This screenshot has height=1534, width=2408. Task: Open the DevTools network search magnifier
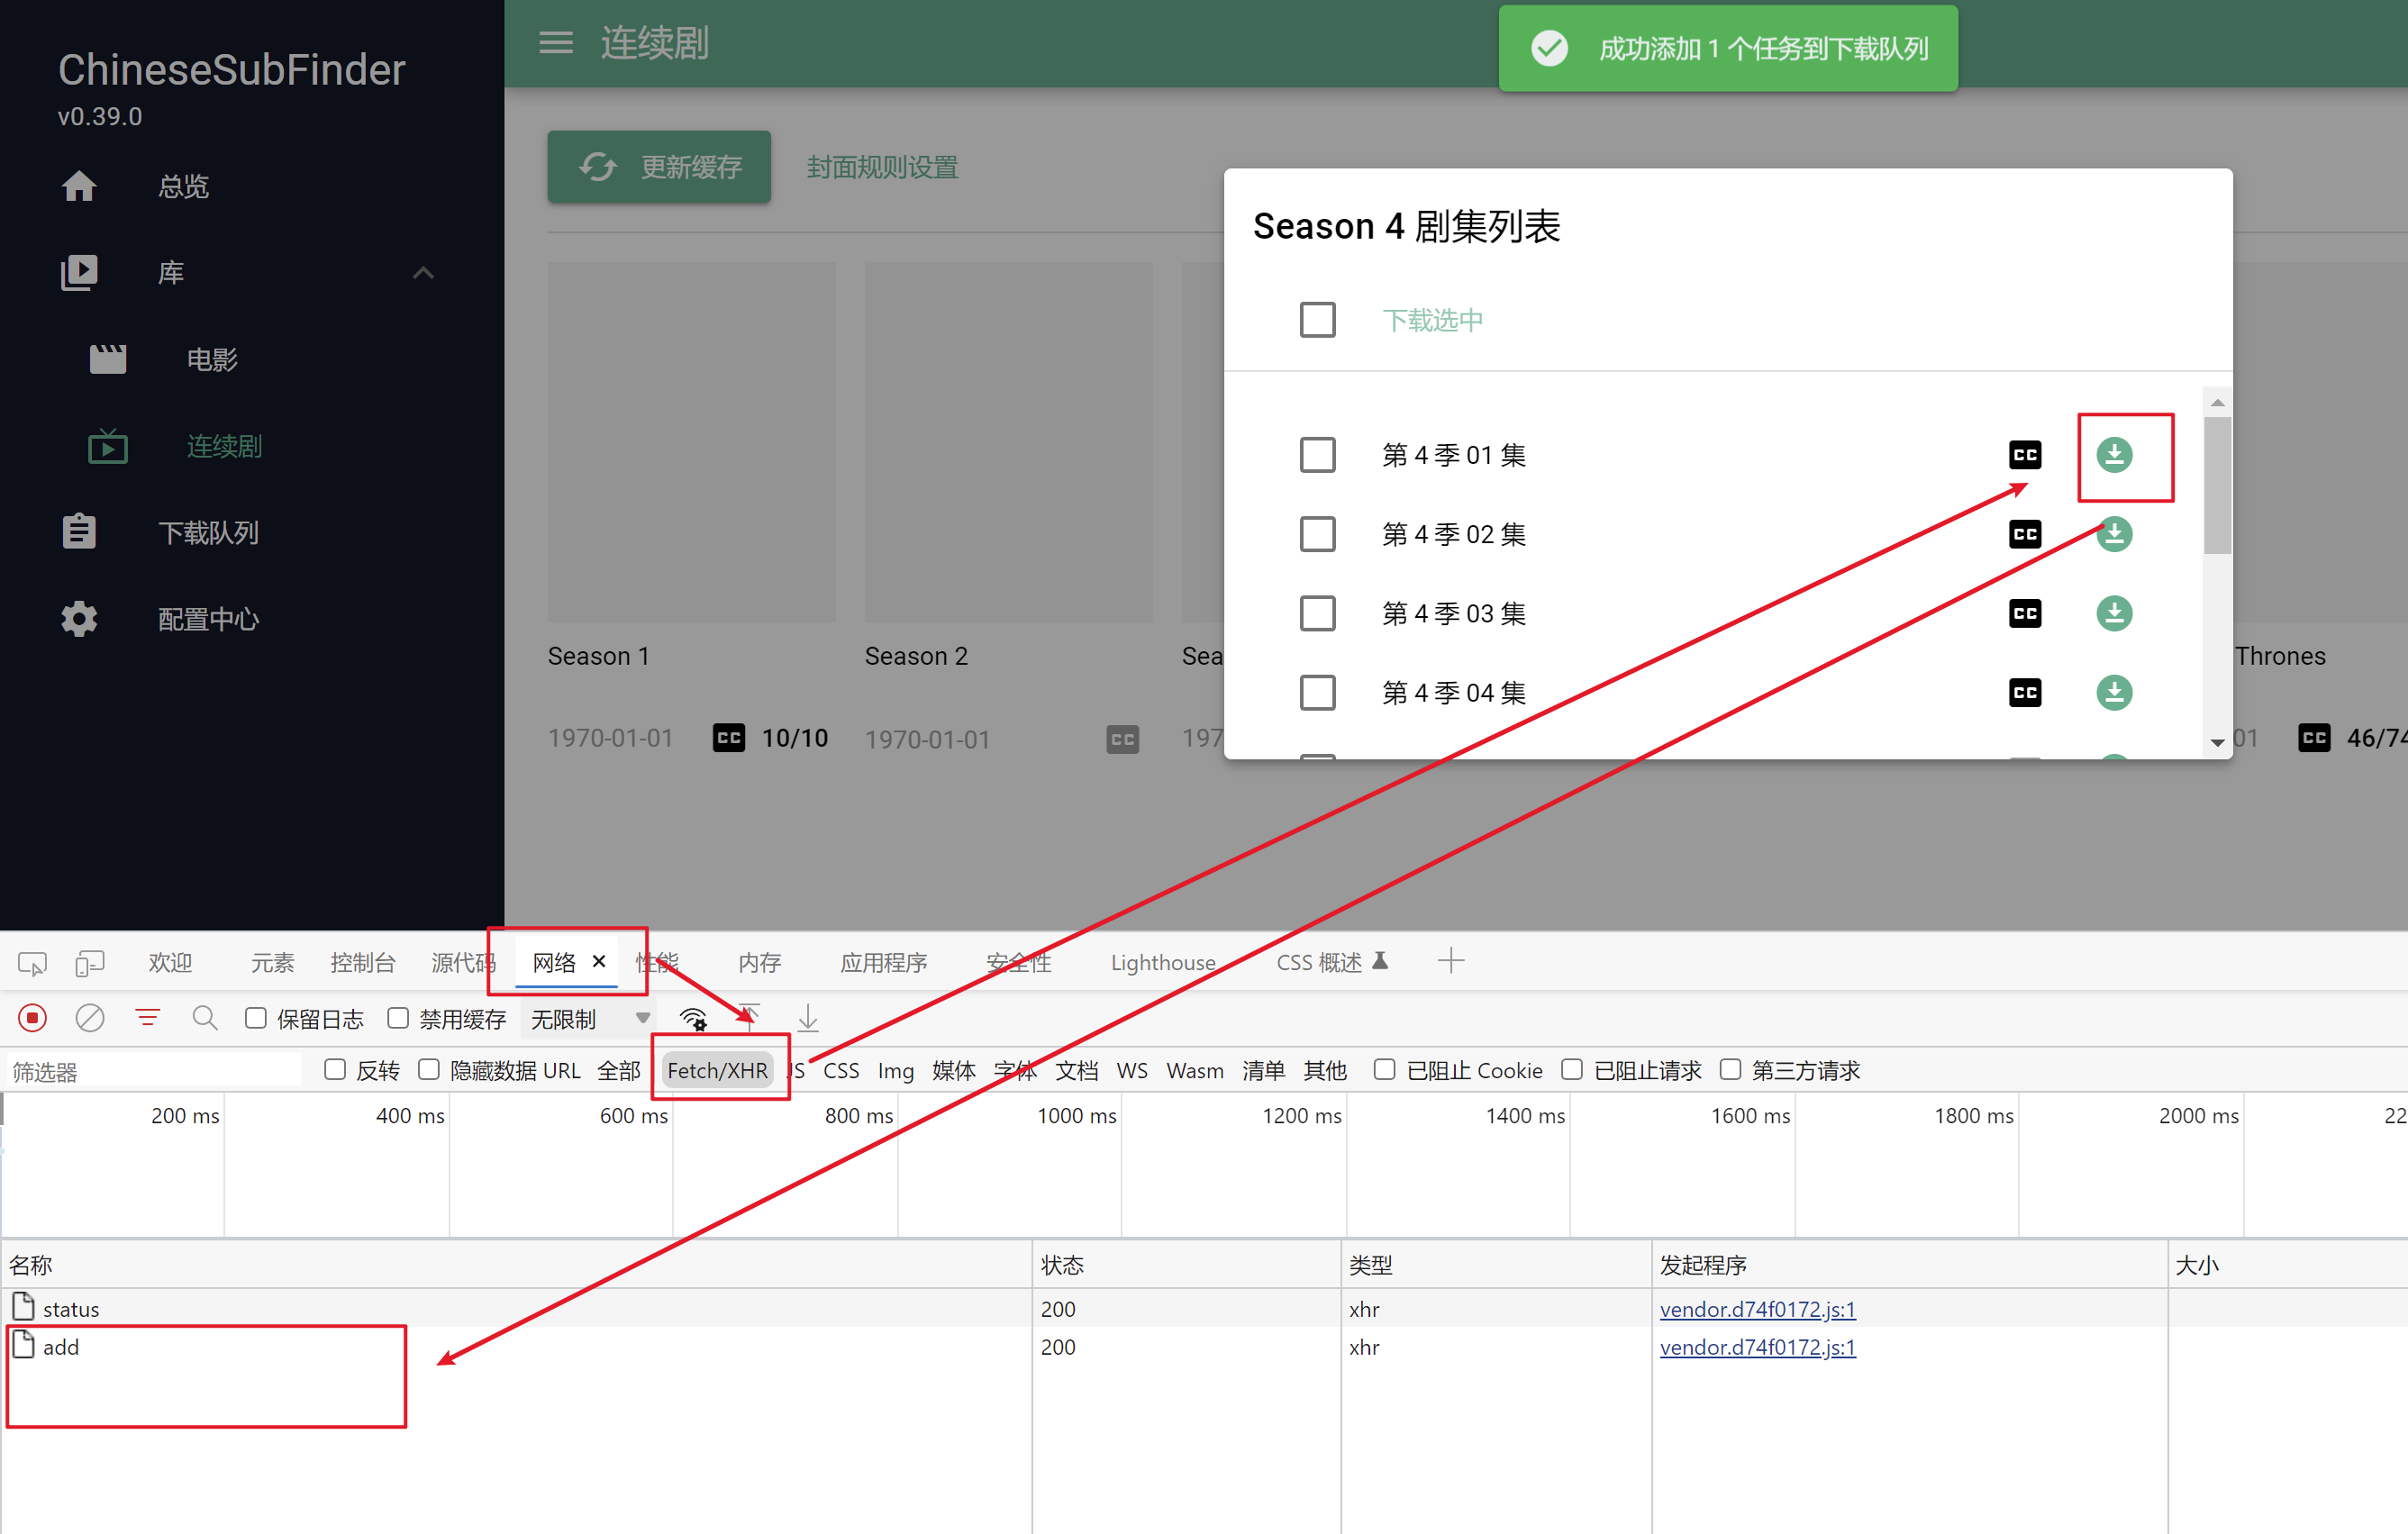205,1018
